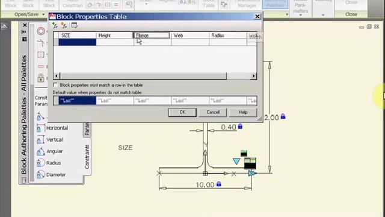Expand the Open/Save panel dropdown
Viewport: 385px width, 217px height.
43,14
